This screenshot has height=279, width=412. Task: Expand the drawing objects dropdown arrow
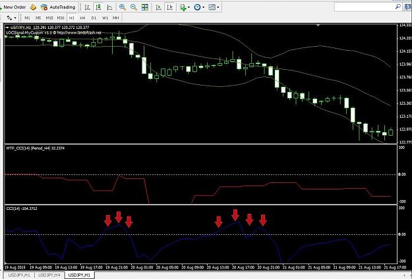click(x=15, y=18)
